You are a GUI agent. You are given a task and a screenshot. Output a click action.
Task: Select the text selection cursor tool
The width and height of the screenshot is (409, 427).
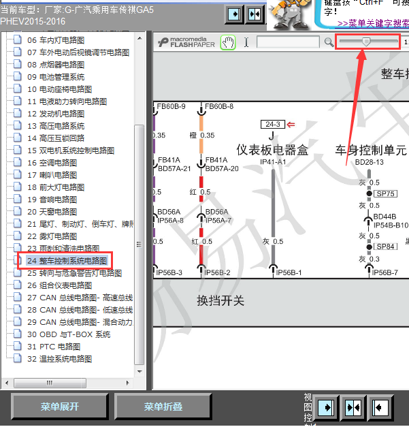(246, 42)
